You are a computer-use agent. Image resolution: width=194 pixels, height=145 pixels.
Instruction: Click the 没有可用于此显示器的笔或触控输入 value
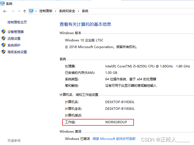click(x=131, y=86)
